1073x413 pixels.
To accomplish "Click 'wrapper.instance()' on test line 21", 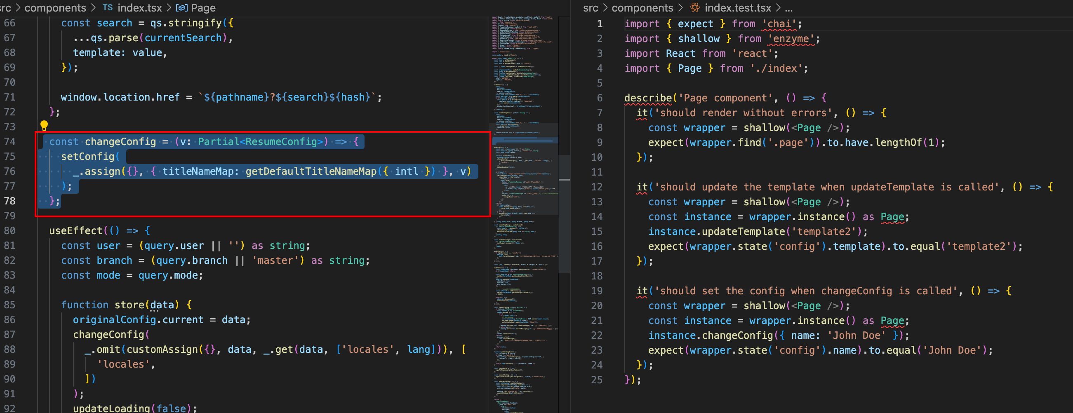I will (x=802, y=321).
